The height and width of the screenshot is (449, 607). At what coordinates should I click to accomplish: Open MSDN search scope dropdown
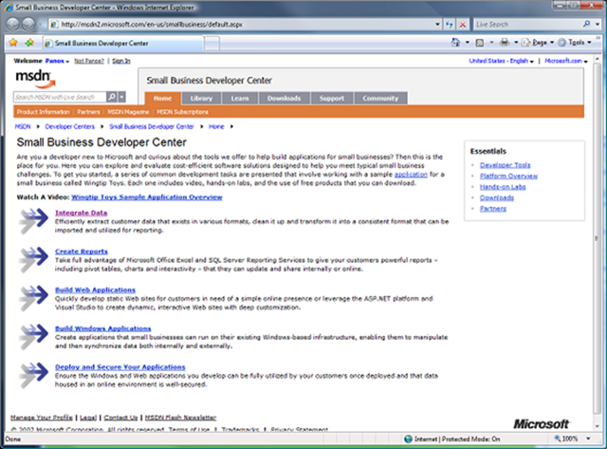coord(121,97)
